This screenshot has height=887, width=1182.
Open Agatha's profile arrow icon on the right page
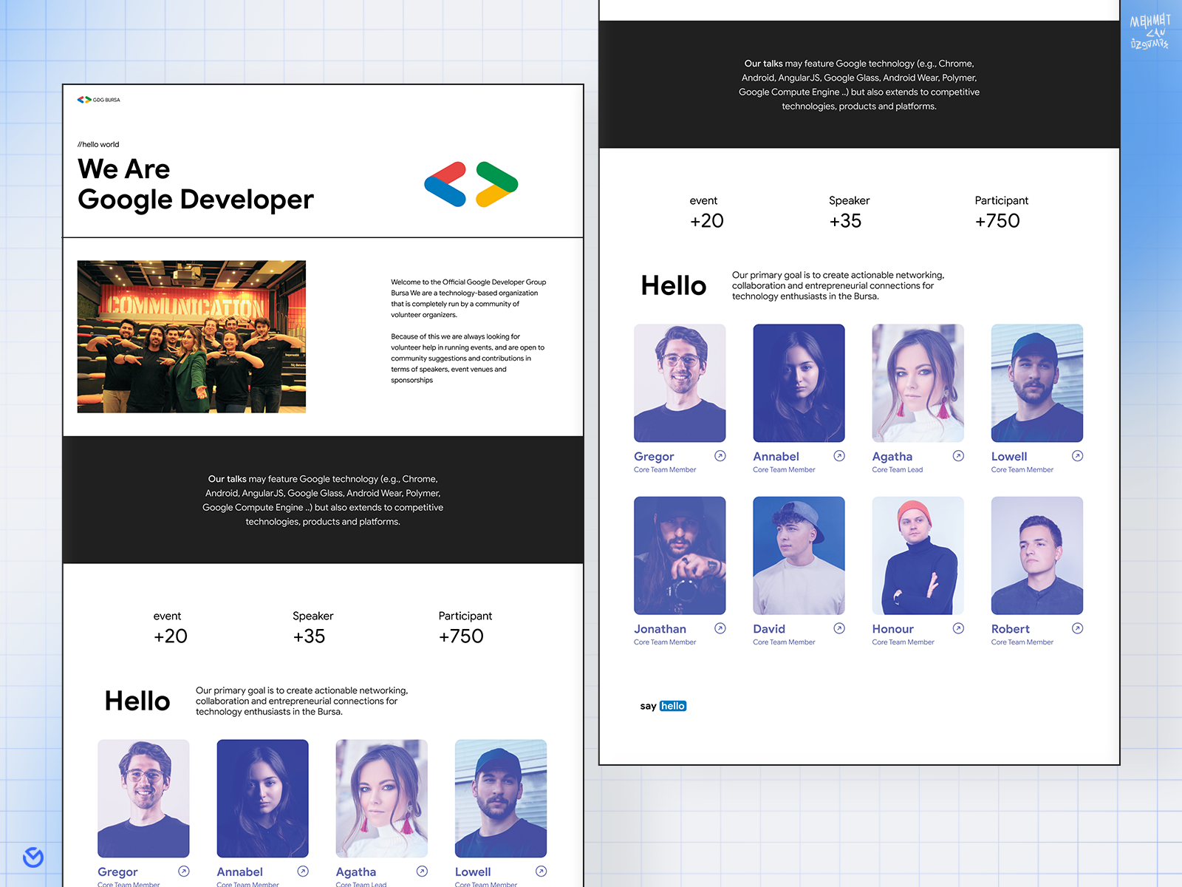(958, 456)
